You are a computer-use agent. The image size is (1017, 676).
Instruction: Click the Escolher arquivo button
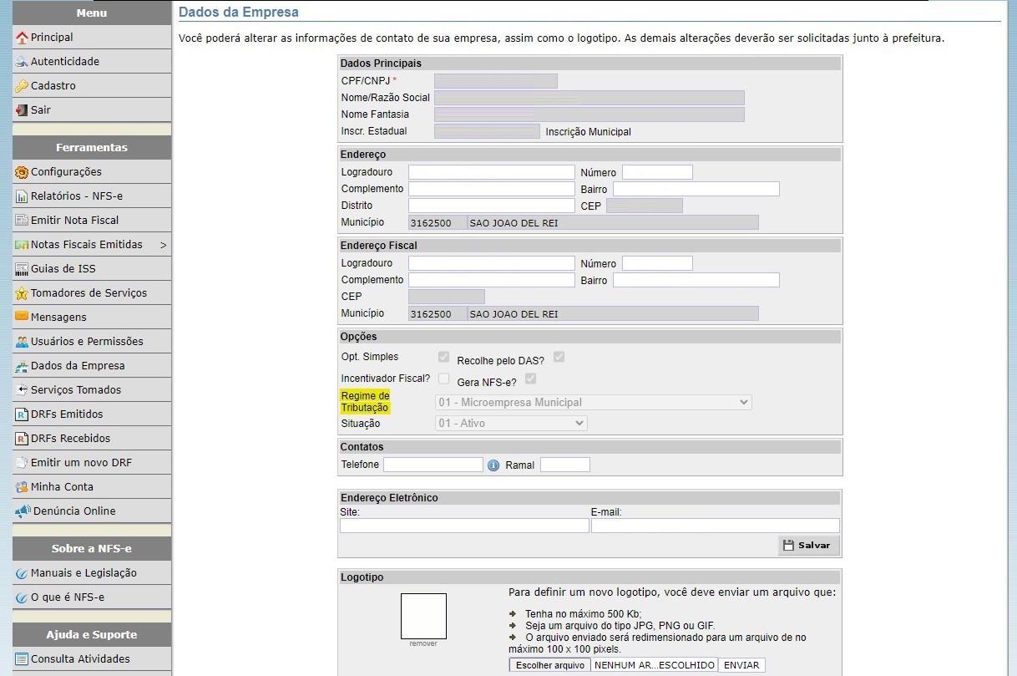tap(549, 665)
